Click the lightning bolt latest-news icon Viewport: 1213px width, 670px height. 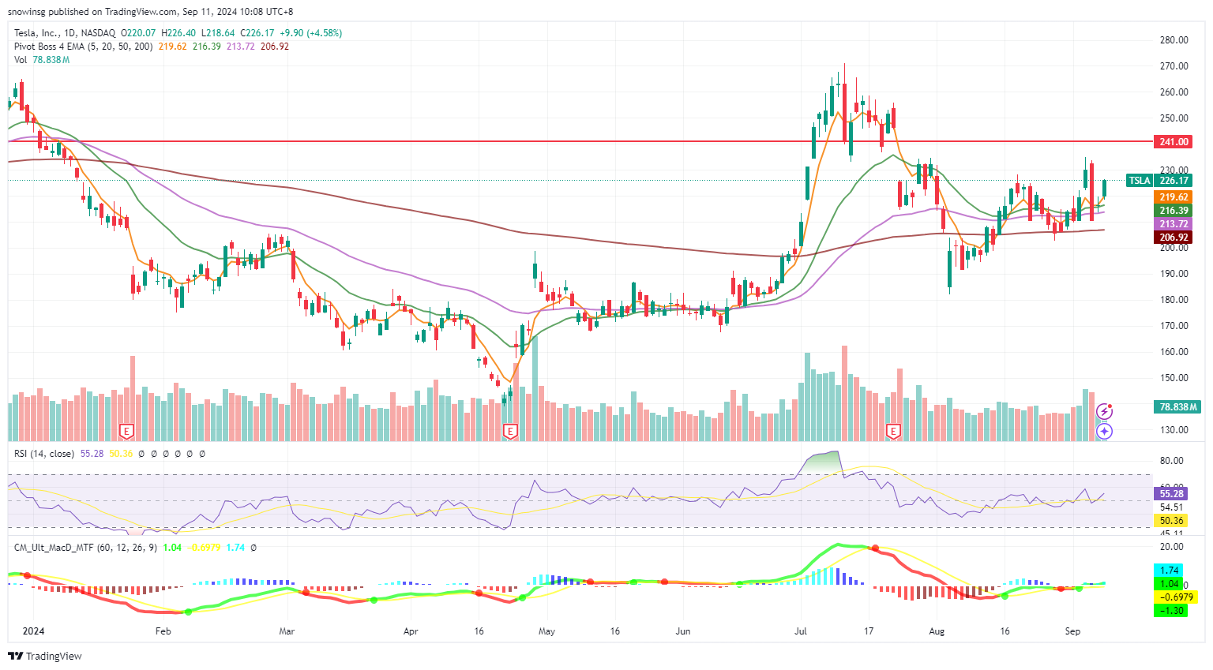pyautogui.click(x=1105, y=411)
